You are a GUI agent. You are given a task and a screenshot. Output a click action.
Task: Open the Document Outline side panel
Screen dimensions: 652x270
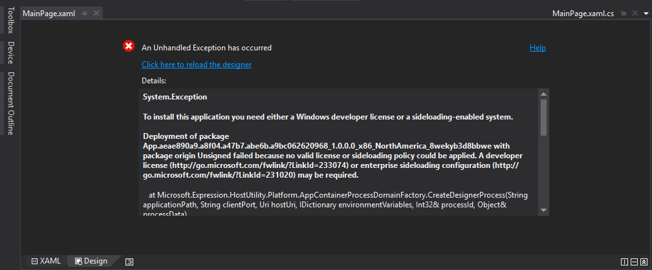(x=10, y=103)
